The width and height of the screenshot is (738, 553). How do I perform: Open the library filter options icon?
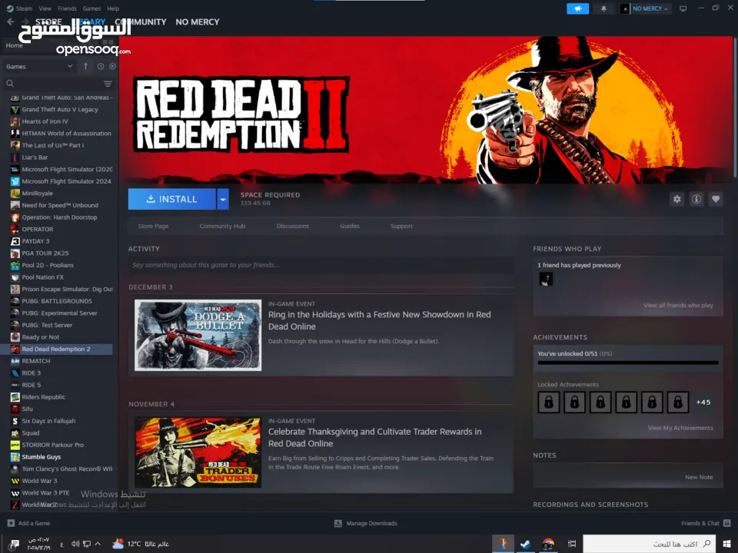[108, 84]
